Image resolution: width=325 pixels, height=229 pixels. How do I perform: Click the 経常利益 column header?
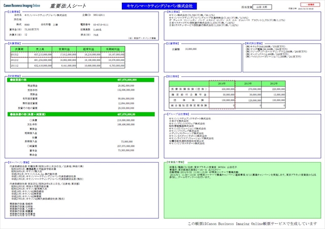pos(88,49)
